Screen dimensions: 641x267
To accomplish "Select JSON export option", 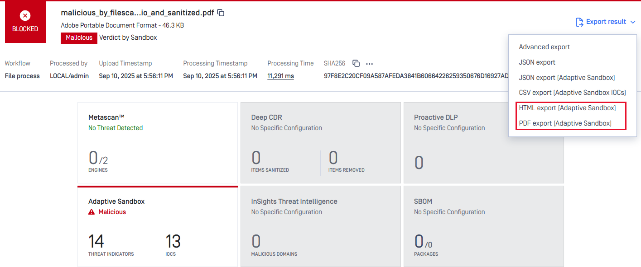I will tap(537, 62).
